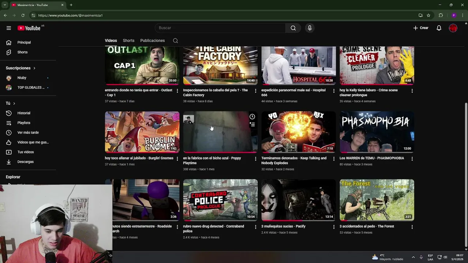Open a new browser tab
The width and height of the screenshot is (468, 263).
click(x=71, y=5)
